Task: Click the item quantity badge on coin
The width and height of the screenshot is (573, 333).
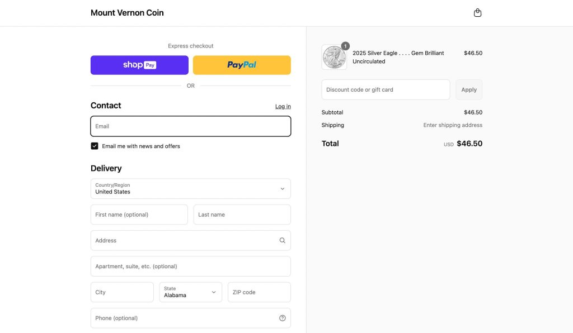Action: (345, 46)
